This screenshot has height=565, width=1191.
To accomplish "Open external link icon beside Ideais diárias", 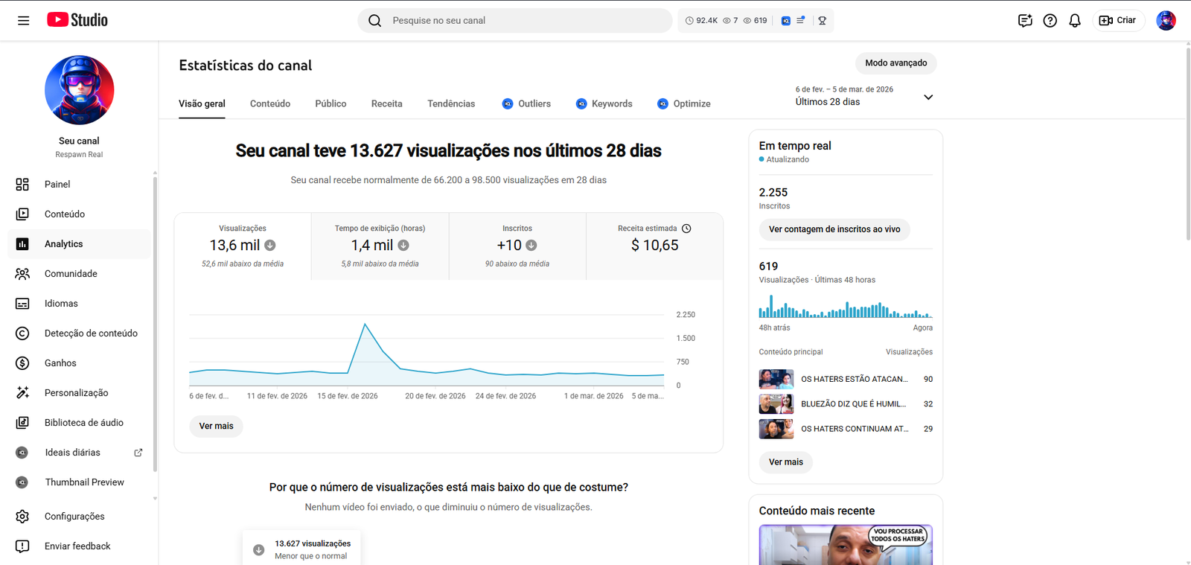I will 138,453.
